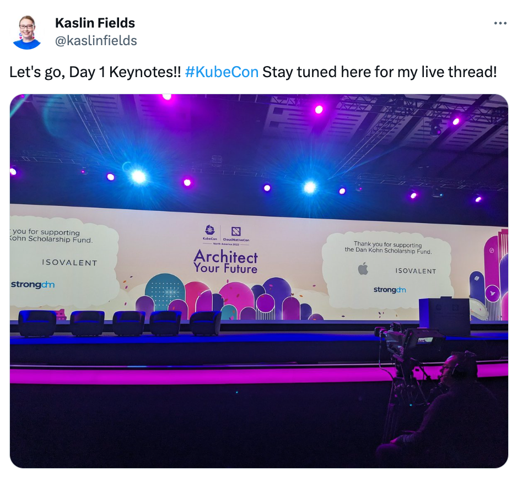Click the right-side strongdm sponsor logo
Viewport: 517px width, 477px height.
click(x=390, y=290)
